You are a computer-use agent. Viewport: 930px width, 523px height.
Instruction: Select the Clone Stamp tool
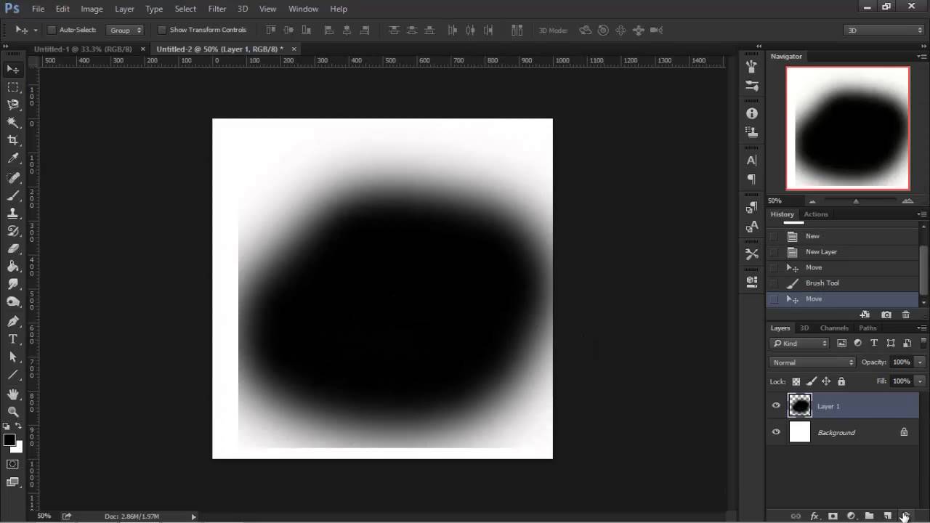(x=13, y=214)
